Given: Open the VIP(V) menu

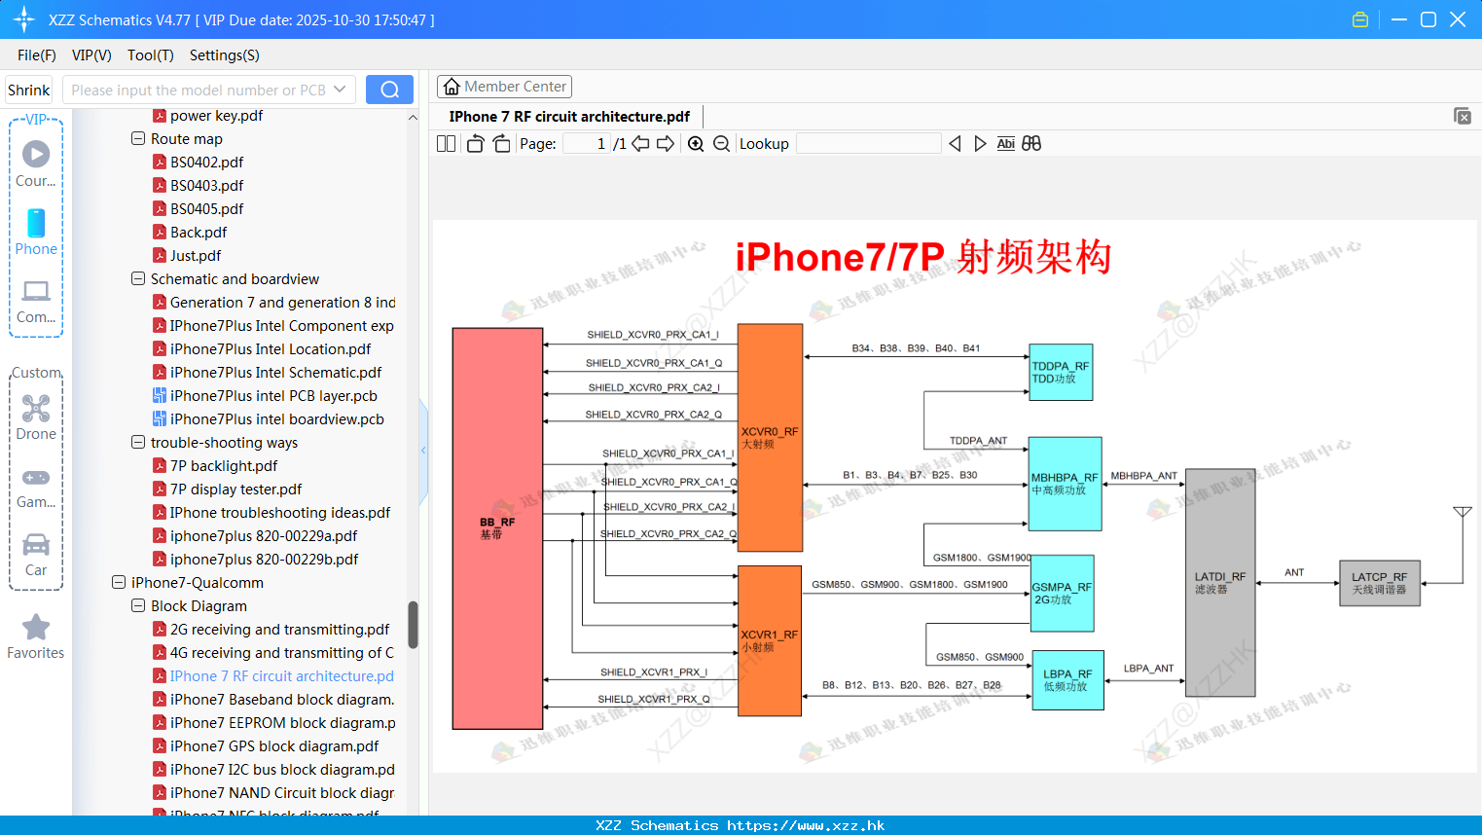Looking at the screenshot, I should click(x=91, y=55).
